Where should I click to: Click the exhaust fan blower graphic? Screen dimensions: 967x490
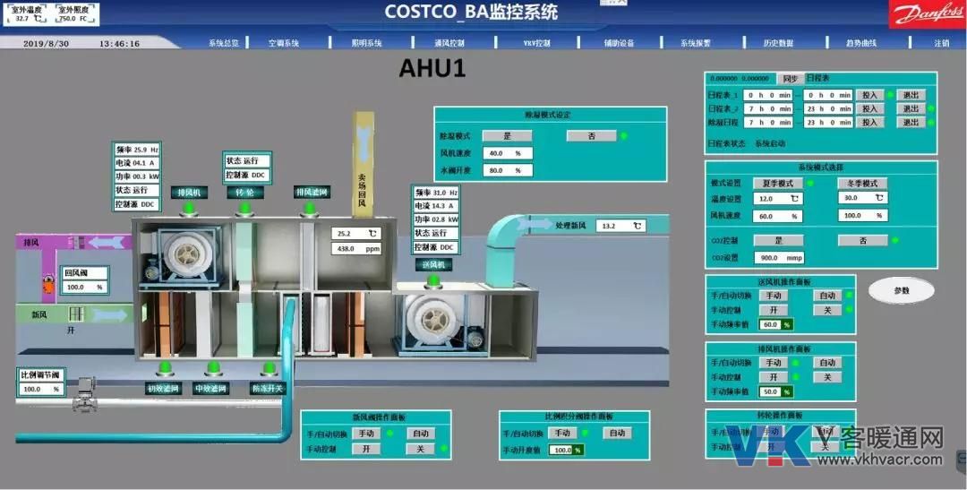[x=184, y=255]
